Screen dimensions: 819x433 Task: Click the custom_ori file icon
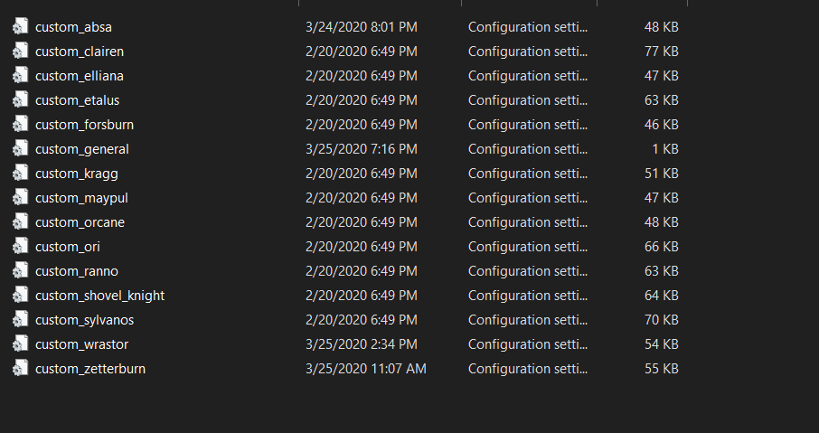pos(20,247)
